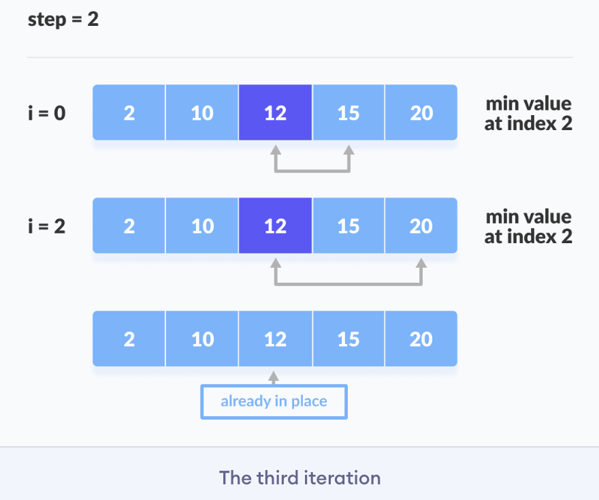This screenshot has width=599, height=500.
Task: Click "min value at index 2" beside i = 0 row
Action: pos(528,113)
